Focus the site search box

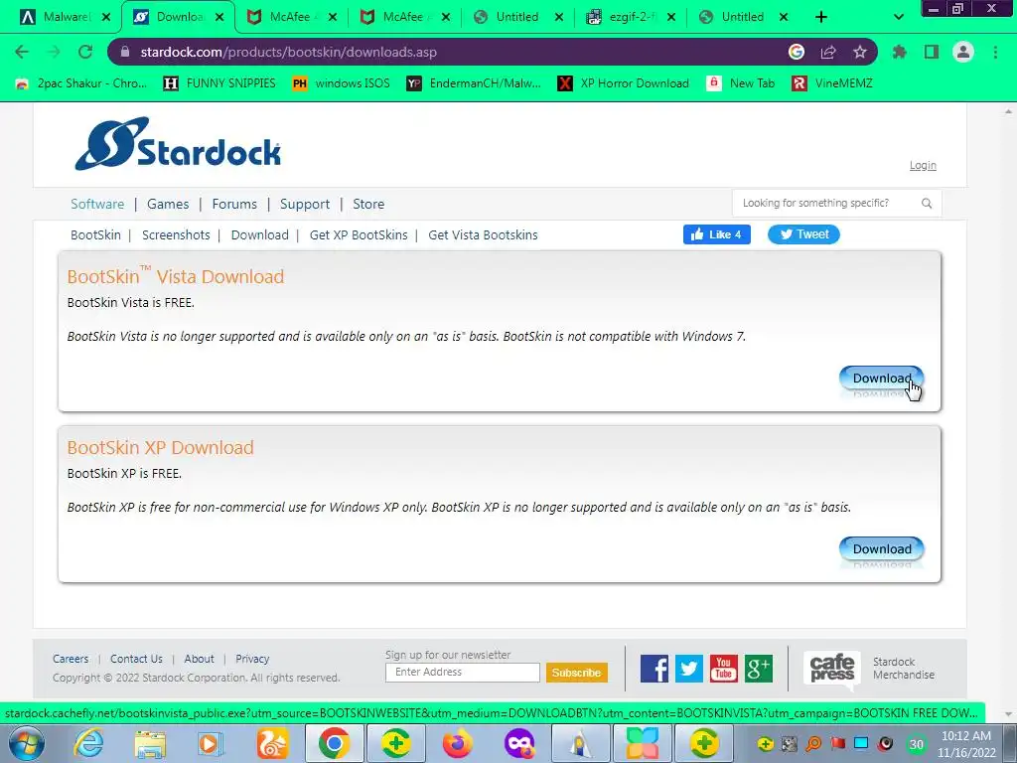click(x=827, y=203)
